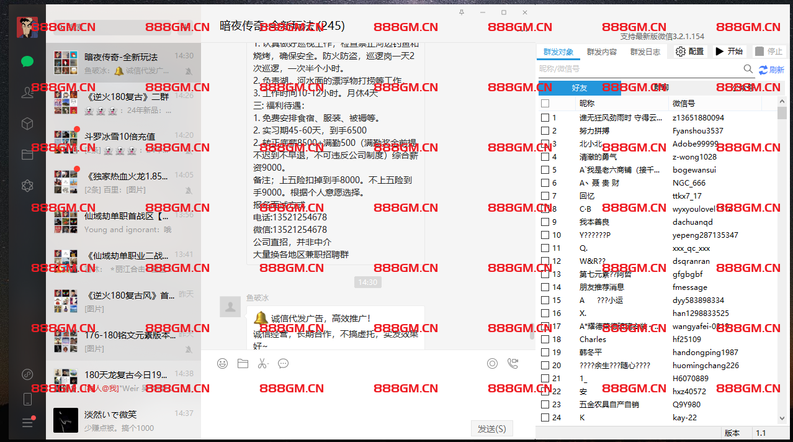Screen dimensions: 793x442
Task: Select the 好友 filter option
Action: coord(579,88)
